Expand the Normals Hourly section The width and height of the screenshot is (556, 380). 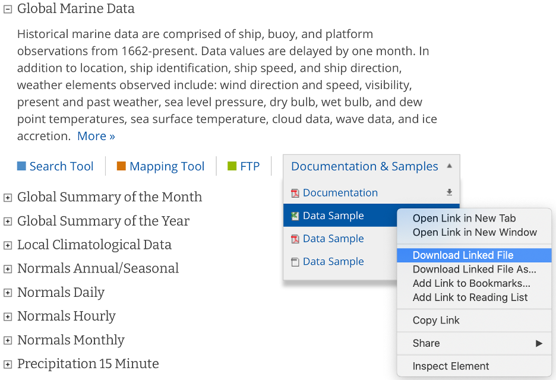[8, 316]
